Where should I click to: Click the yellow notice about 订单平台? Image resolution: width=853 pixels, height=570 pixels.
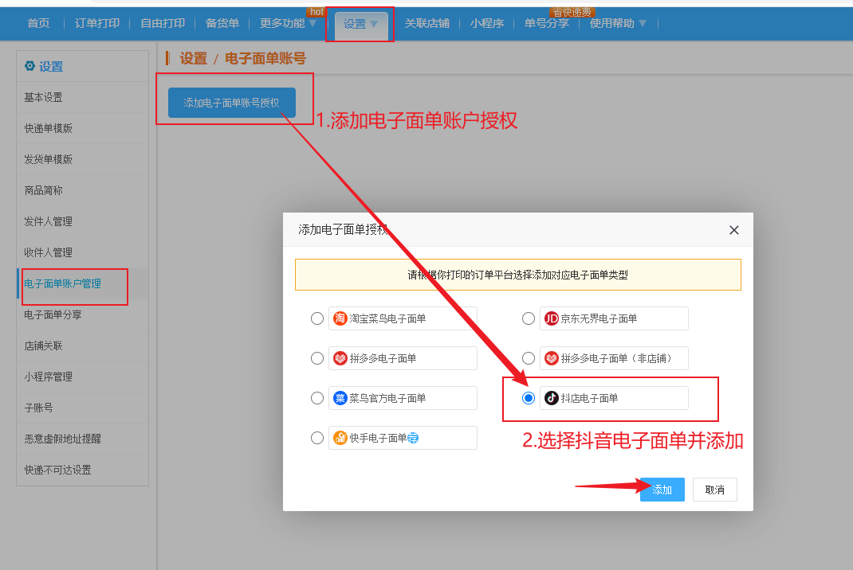click(518, 275)
